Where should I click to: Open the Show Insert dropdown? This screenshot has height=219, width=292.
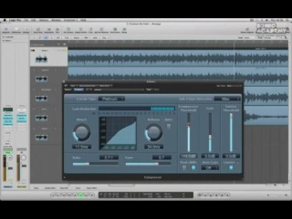coord(106,86)
